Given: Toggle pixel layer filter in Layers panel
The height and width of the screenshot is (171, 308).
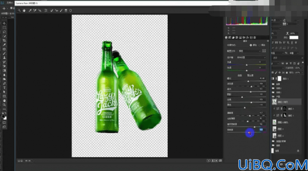Looking at the screenshot, I should pos(283,63).
